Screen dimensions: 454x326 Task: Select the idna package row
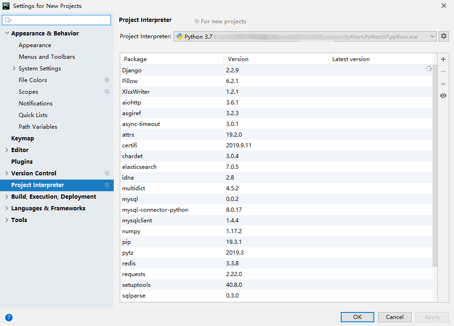click(x=276, y=177)
